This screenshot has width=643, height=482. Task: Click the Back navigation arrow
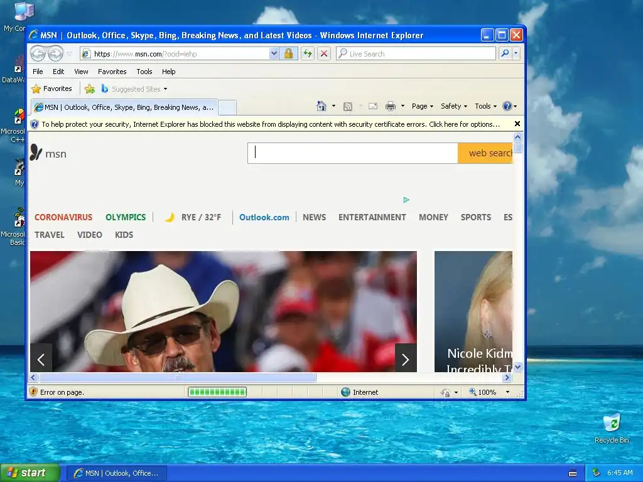(x=38, y=54)
